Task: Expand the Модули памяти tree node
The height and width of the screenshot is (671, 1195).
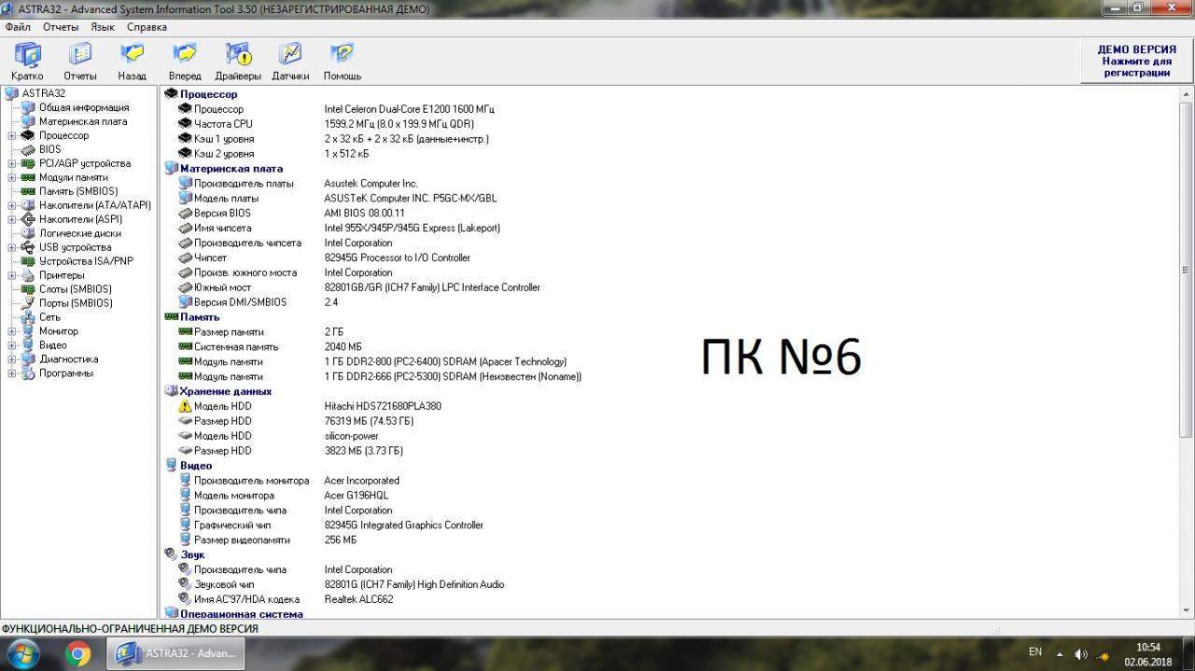Action: [x=11, y=177]
